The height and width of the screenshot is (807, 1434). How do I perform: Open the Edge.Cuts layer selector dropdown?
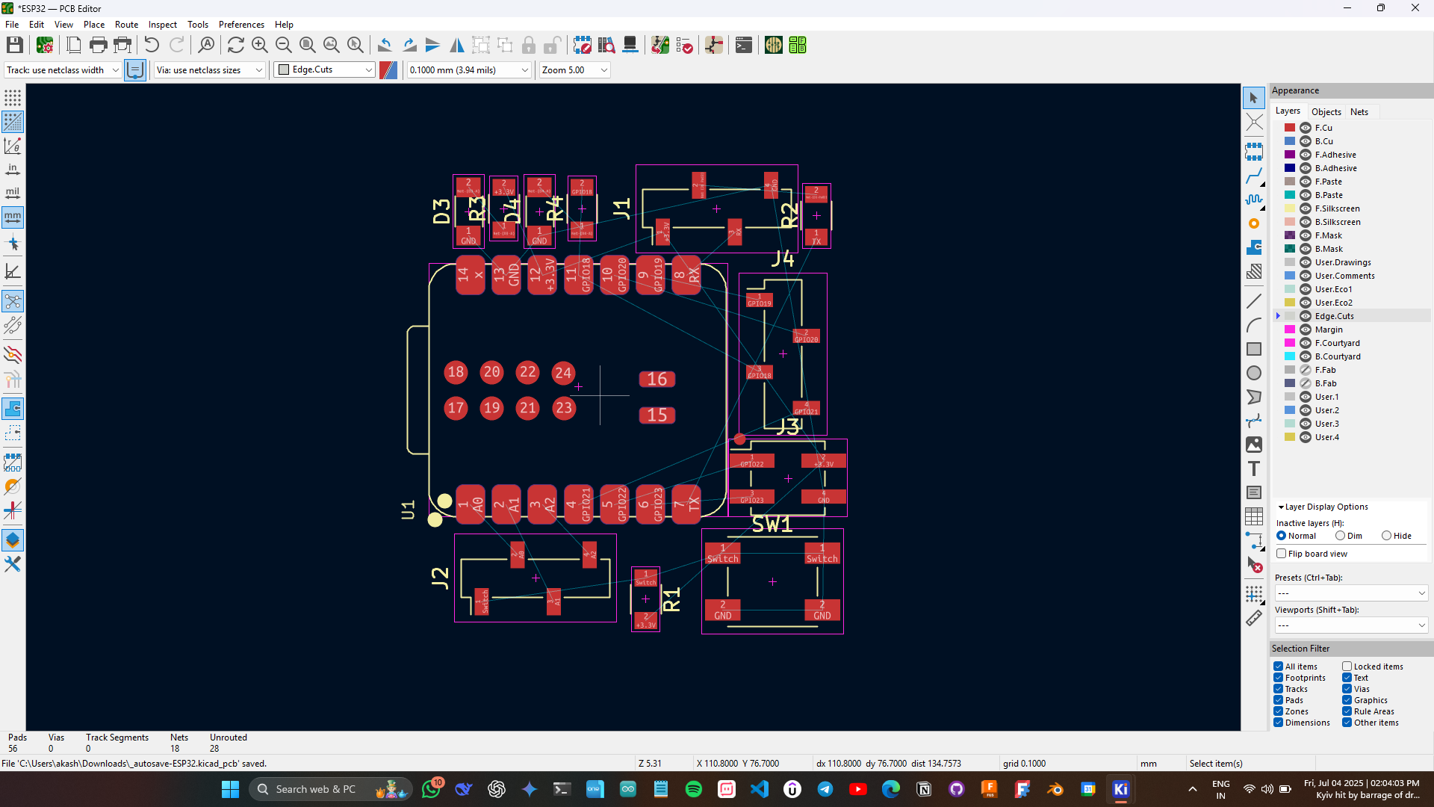324,70
